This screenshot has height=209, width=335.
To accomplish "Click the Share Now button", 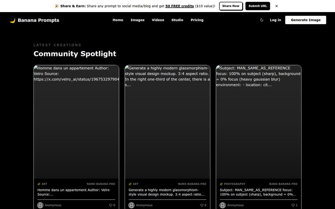I will [x=231, y=6].
